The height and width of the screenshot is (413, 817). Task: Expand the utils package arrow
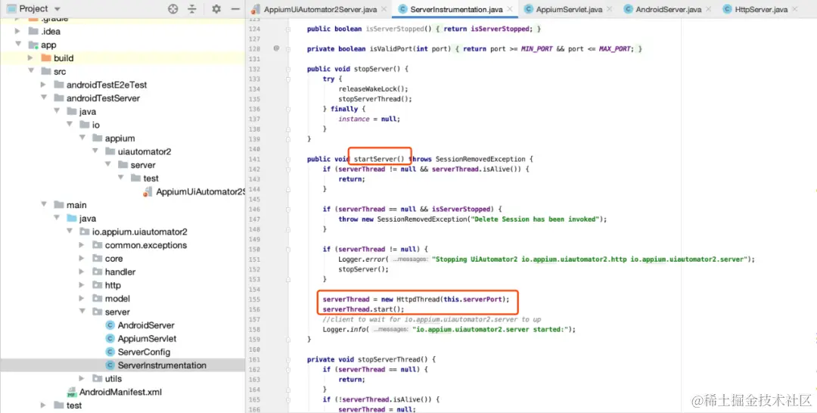point(82,379)
